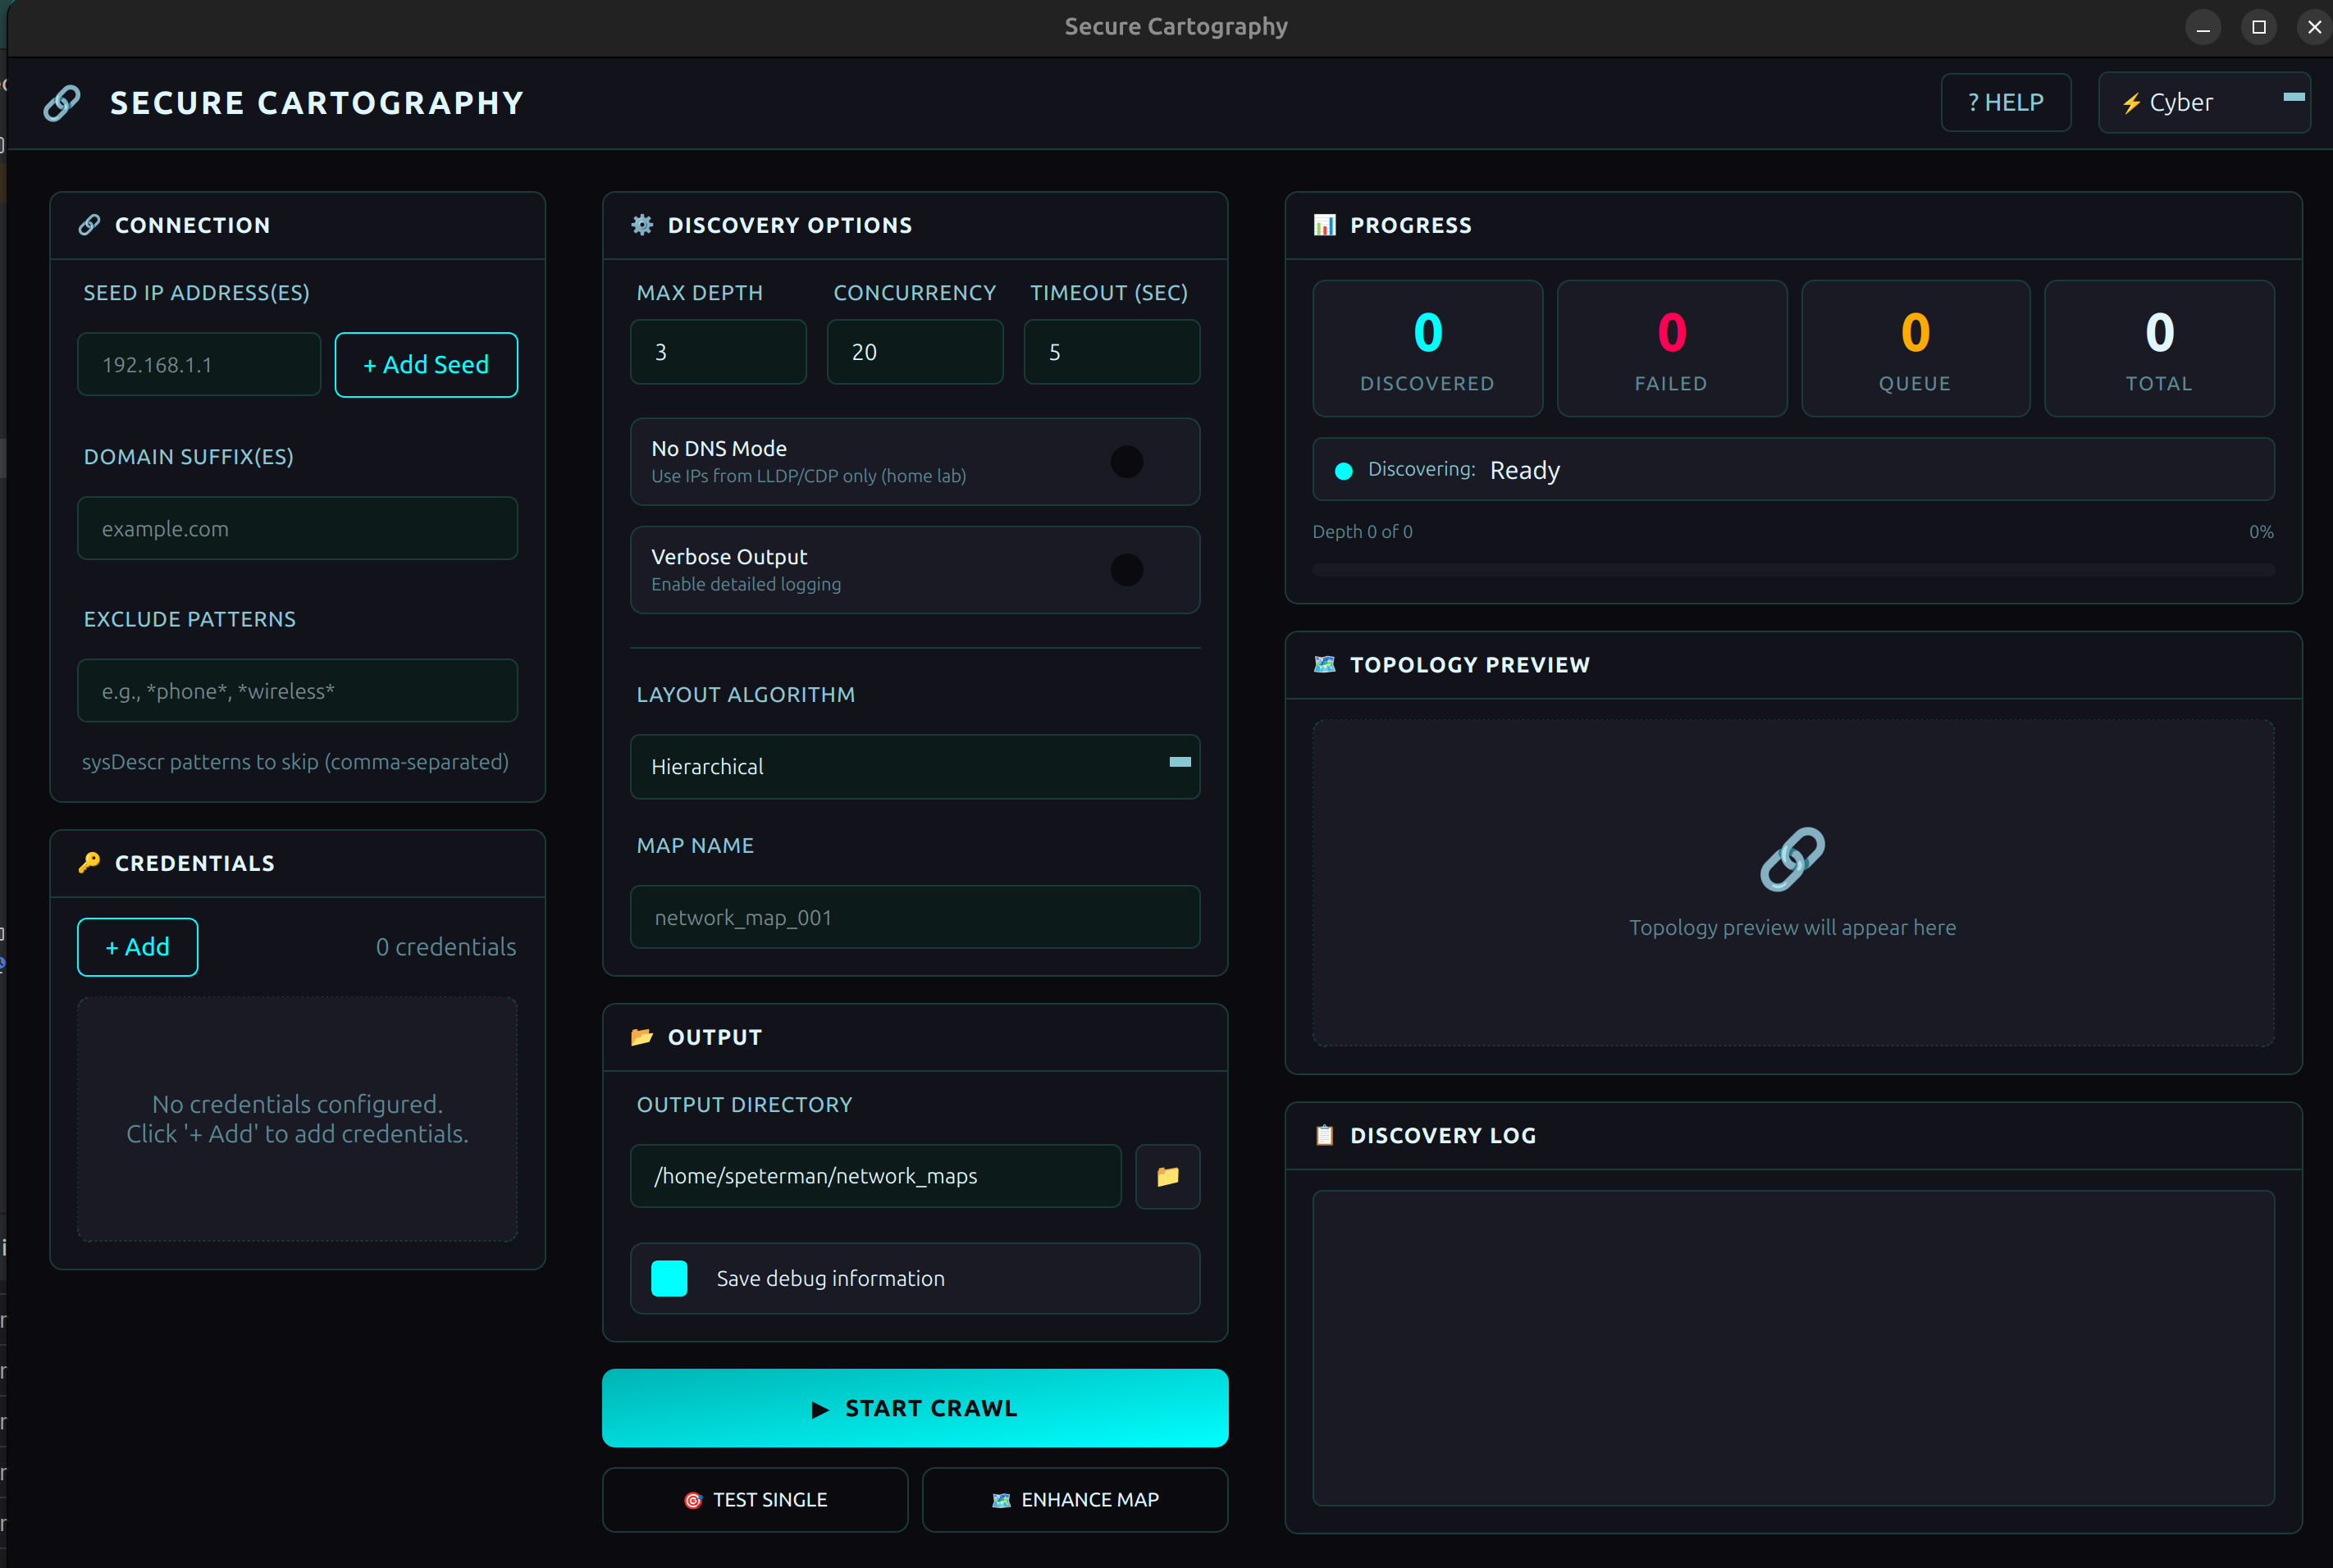Click the gear icon on Discovery Options panel
This screenshot has height=1568, width=2333.
click(x=643, y=225)
